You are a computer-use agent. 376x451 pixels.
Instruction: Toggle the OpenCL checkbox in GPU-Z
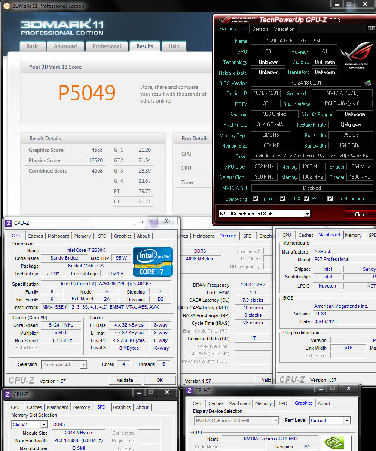255,198
